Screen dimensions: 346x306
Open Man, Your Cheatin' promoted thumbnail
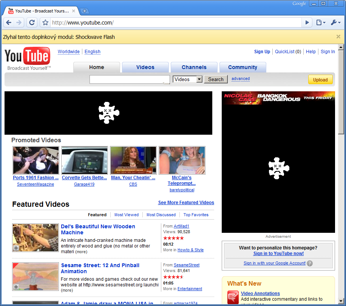pyautogui.click(x=133, y=160)
